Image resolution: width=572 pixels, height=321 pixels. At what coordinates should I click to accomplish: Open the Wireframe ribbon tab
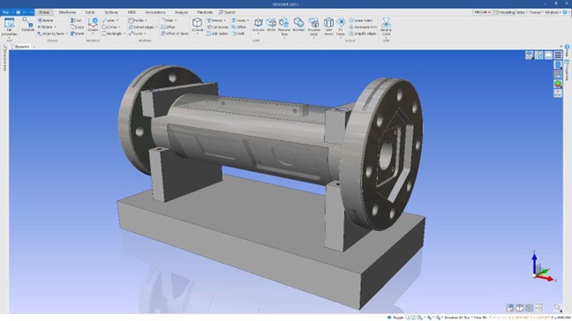(x=67, y=12)
